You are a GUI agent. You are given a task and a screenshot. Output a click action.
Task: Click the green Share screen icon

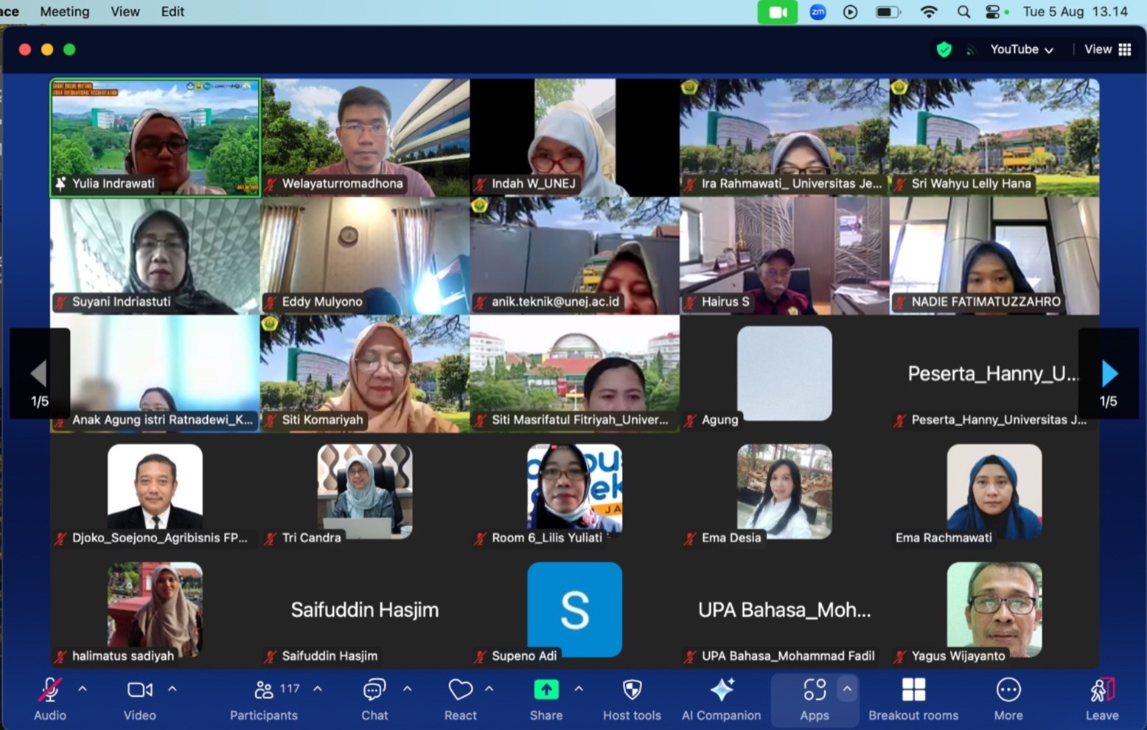tap(545, 690)
